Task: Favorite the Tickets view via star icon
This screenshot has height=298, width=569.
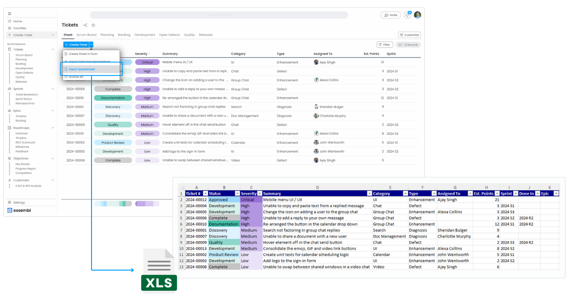Action: pyautogui.click(x=93, y=25)
